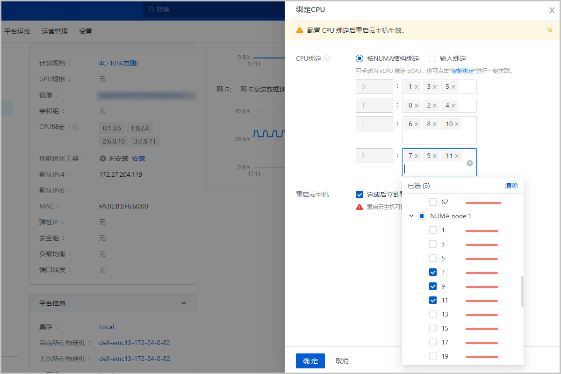Clear all selections in vCPU 3 field

470,163
